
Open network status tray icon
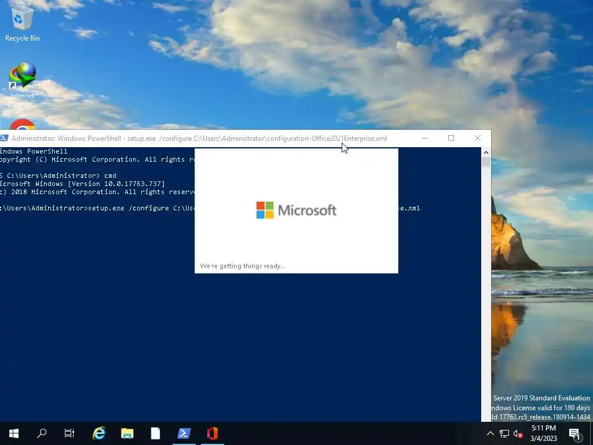click(x=504, y=433)
